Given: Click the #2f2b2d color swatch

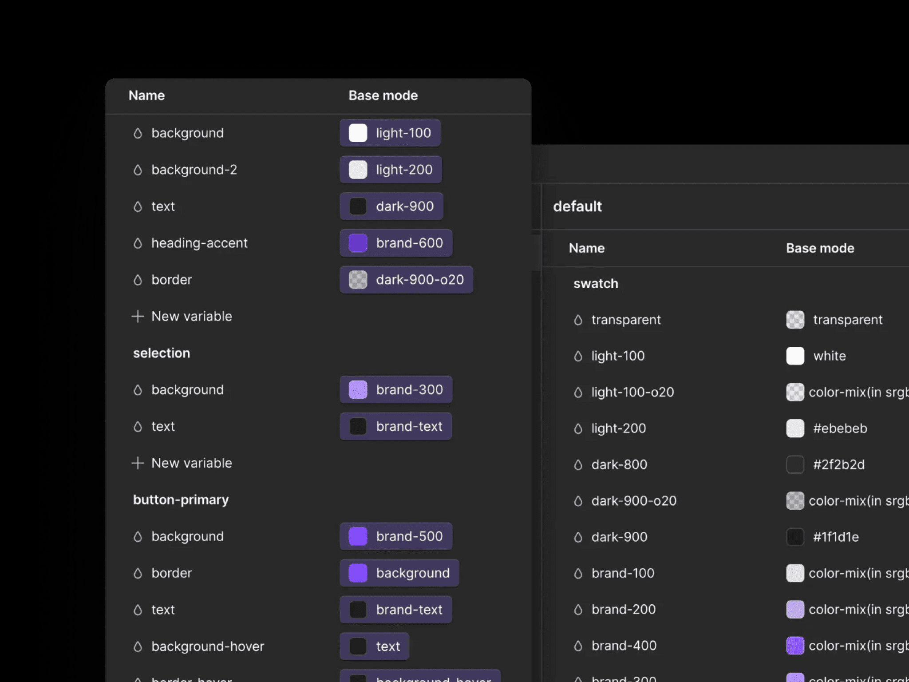Looking at the screenshot, I should (x=795, y=465).
